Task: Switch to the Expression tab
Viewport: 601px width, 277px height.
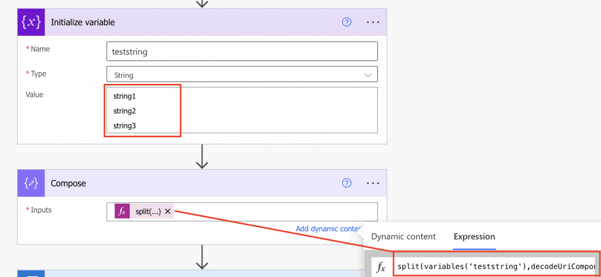Action: tap(474, 237)
